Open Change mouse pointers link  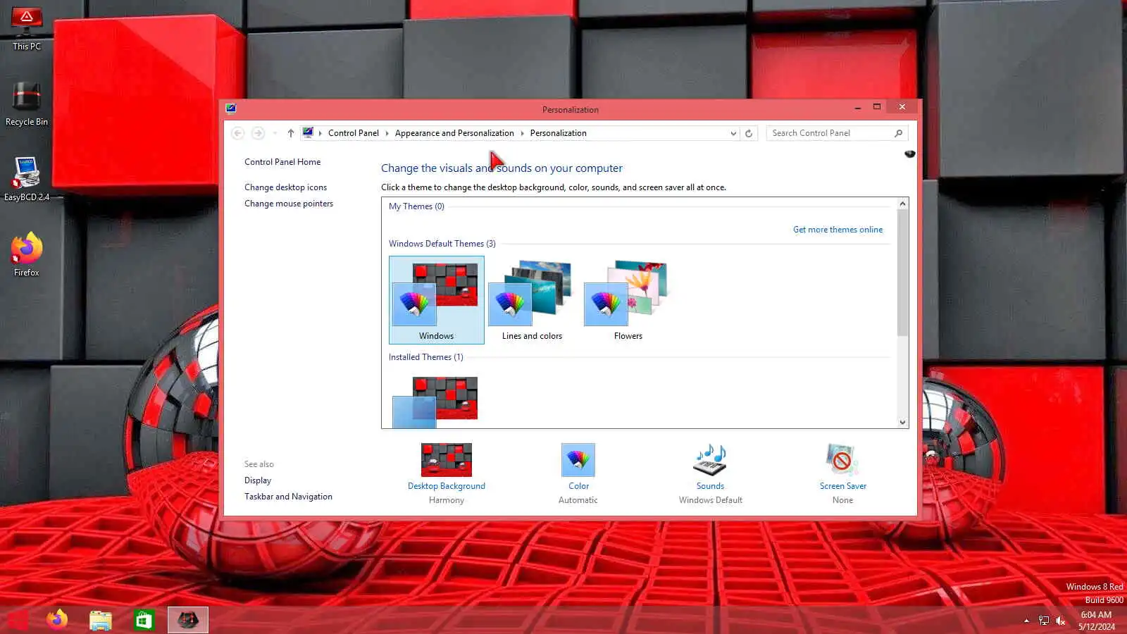tap(289, 204)
